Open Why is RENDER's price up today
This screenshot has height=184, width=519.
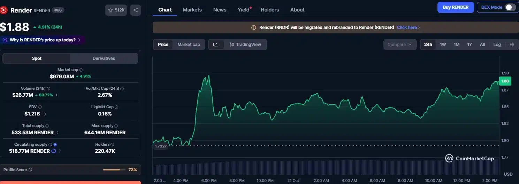[42, 40]
